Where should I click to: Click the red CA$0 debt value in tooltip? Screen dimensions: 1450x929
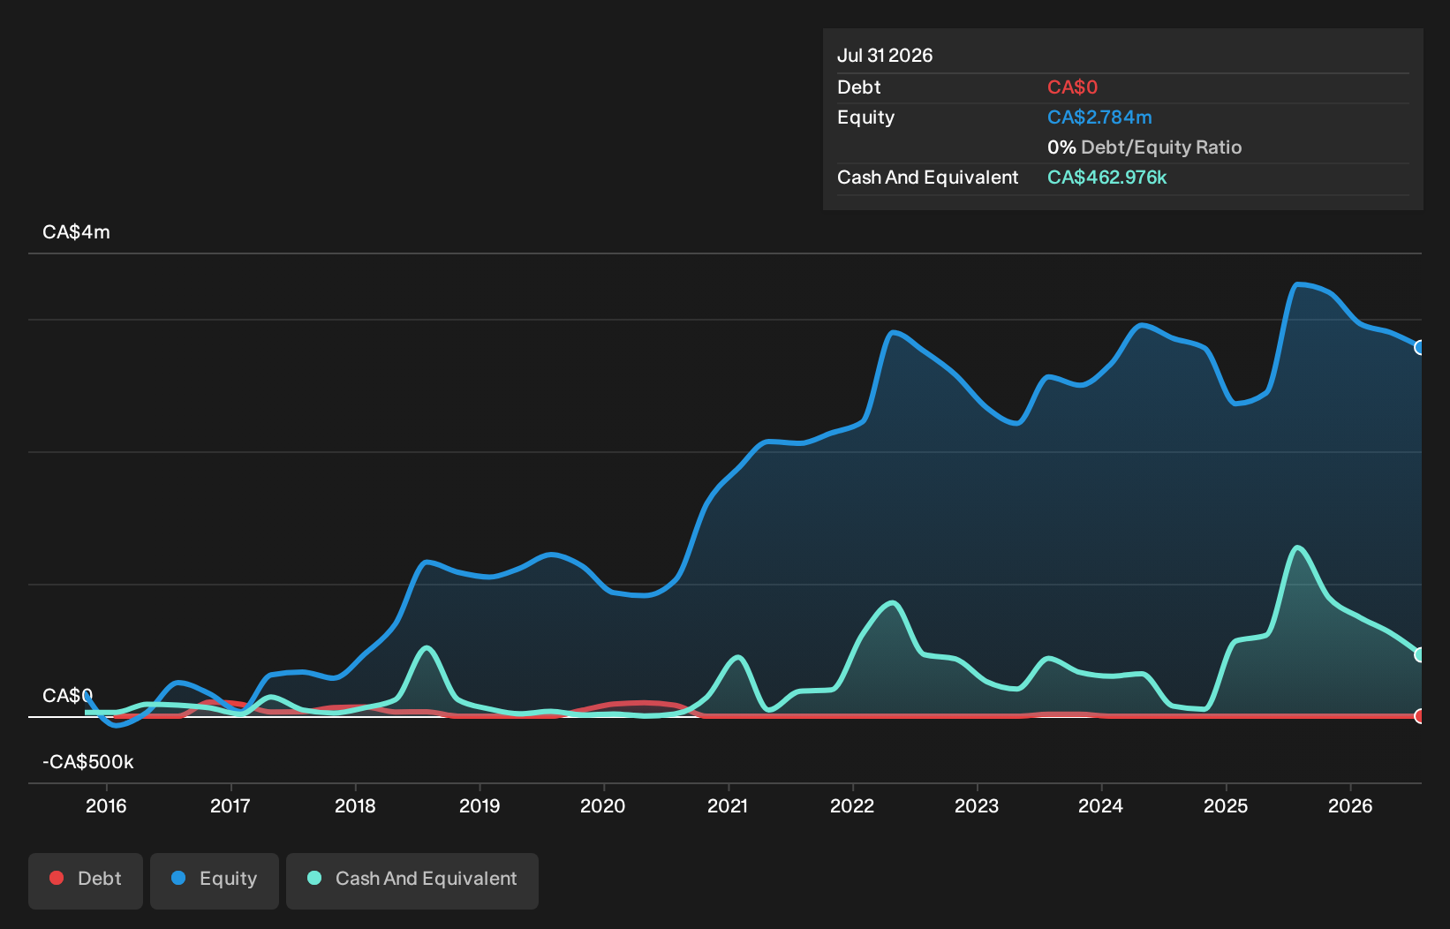tap(1072, 87)
